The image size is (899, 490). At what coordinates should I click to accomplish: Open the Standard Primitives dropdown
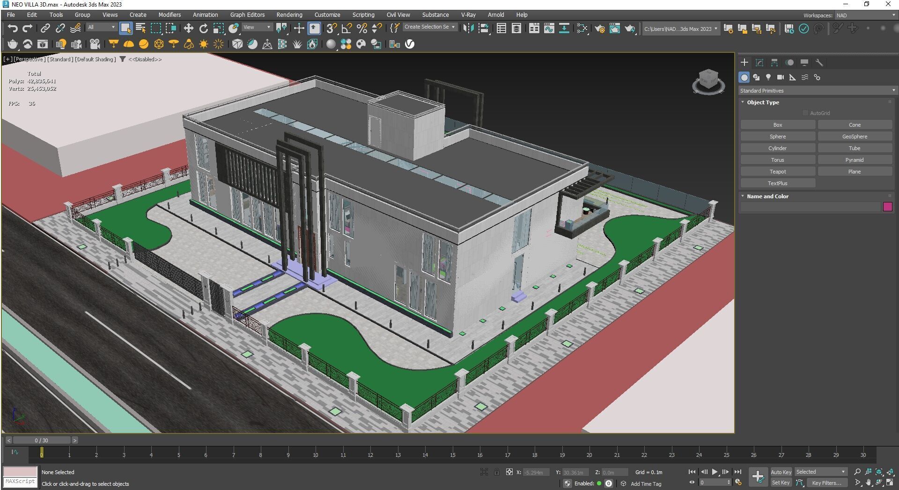point(817,91)
